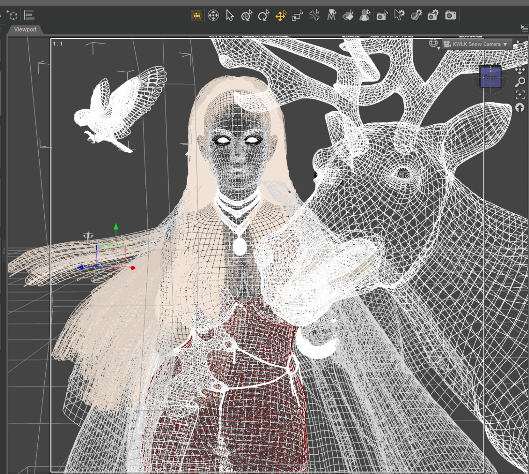Switch to the Viewport tab

pyautogui.click(x=25, y=29)
